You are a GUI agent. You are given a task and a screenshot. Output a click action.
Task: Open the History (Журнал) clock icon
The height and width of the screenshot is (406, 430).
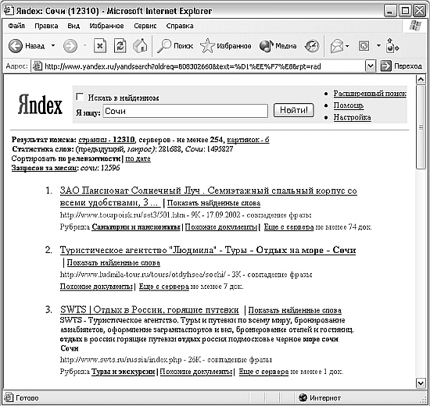(312, 46)
